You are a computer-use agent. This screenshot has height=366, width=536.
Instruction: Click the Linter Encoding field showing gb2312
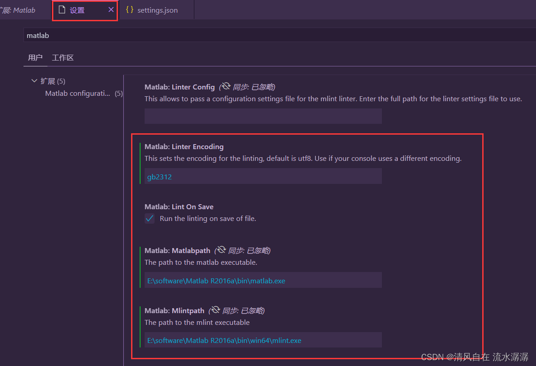[x=263, y=176]
